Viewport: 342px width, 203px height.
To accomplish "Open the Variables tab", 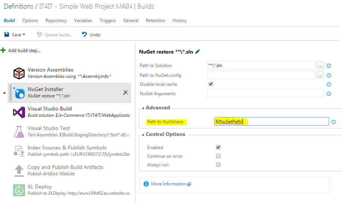I will [83, 21].
